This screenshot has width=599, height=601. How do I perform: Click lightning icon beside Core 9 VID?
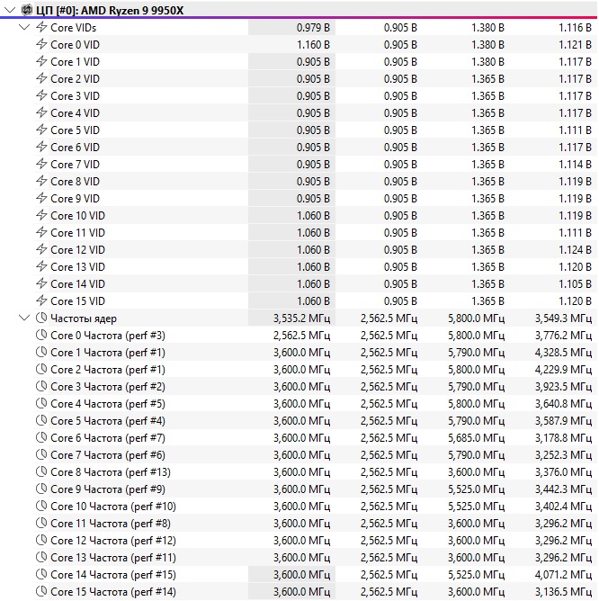point(41,198)
